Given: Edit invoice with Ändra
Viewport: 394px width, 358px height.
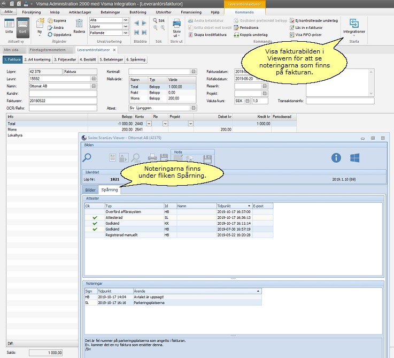Looking at the screenshot, I should coord(56,27).
